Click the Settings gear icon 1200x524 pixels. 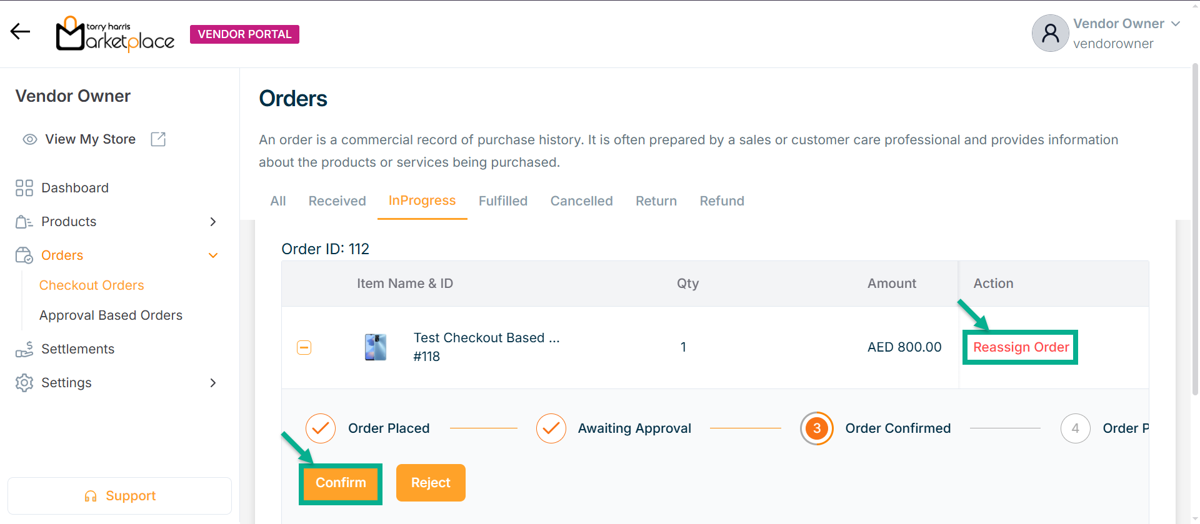(x=24, y=383)
